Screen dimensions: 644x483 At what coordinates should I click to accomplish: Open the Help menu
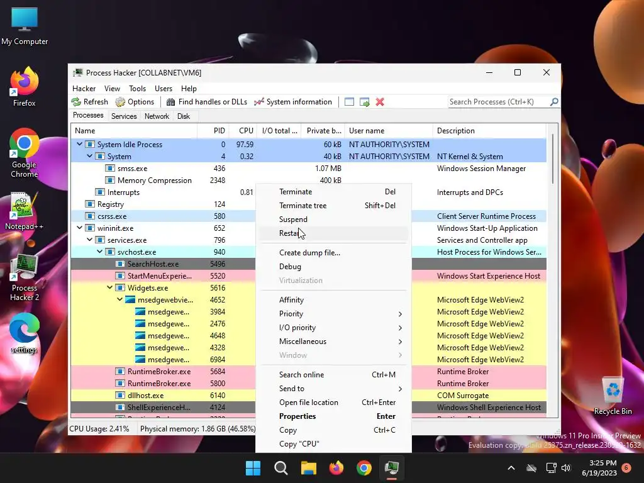[189, 88]
